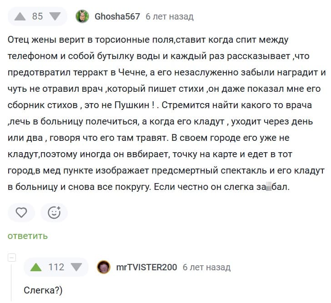
Task: Click the 112 rating count
Action: tap(56, 267)
